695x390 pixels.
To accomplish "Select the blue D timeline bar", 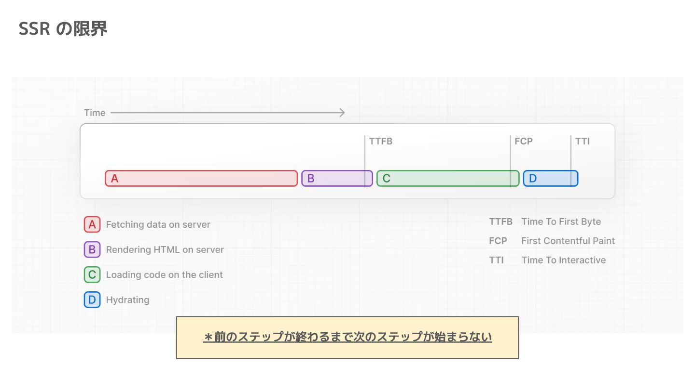I will 550,178.
